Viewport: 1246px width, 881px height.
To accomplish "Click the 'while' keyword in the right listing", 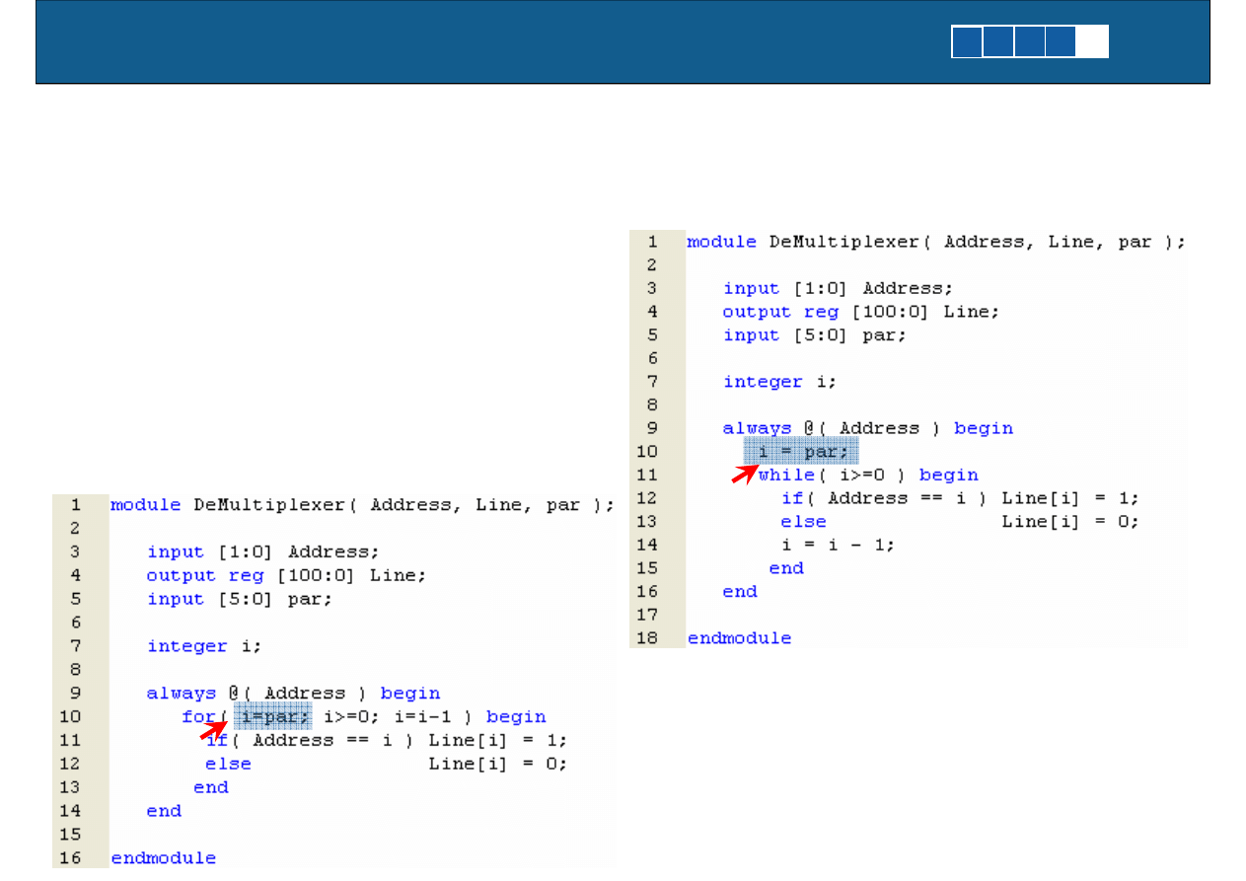I will [786, 476].
